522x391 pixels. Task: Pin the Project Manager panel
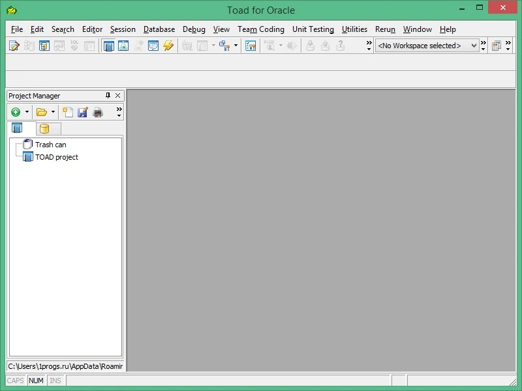tap(108, 95)
